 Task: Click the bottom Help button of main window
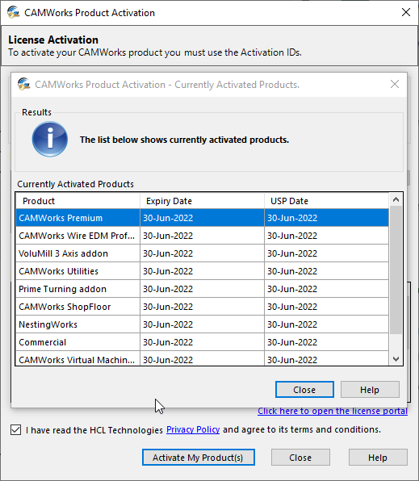pos(378,458)
